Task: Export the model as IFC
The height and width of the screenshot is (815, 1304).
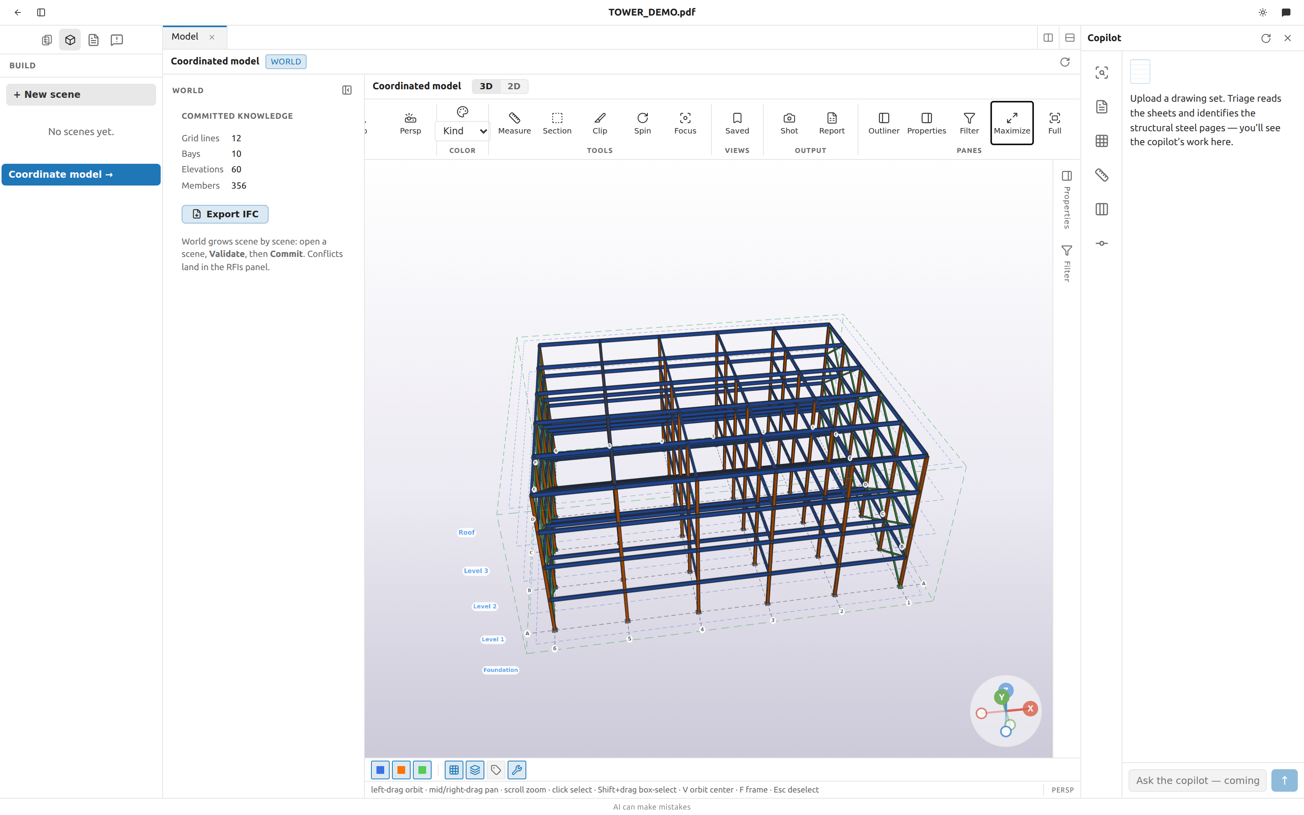Action: point(225,214)
